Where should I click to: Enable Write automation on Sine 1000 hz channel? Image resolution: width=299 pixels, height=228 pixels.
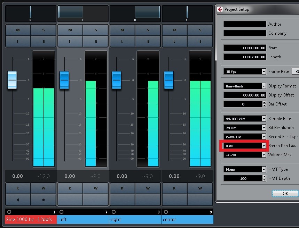tap(44, 188)
